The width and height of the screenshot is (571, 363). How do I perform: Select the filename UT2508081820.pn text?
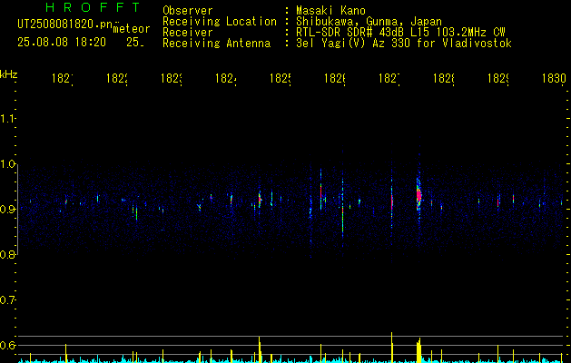click(x=65, y=25)
